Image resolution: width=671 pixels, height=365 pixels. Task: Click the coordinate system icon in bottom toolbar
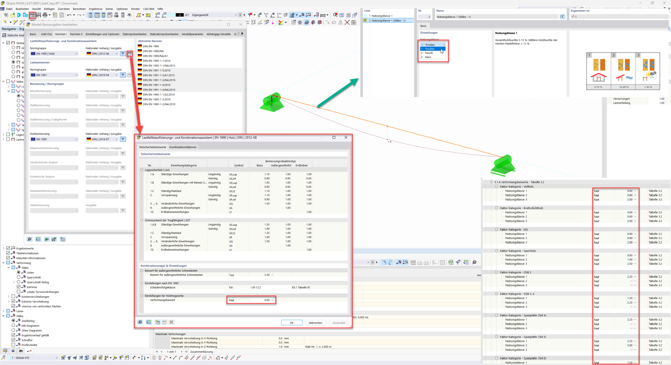(x=4, y=358)
